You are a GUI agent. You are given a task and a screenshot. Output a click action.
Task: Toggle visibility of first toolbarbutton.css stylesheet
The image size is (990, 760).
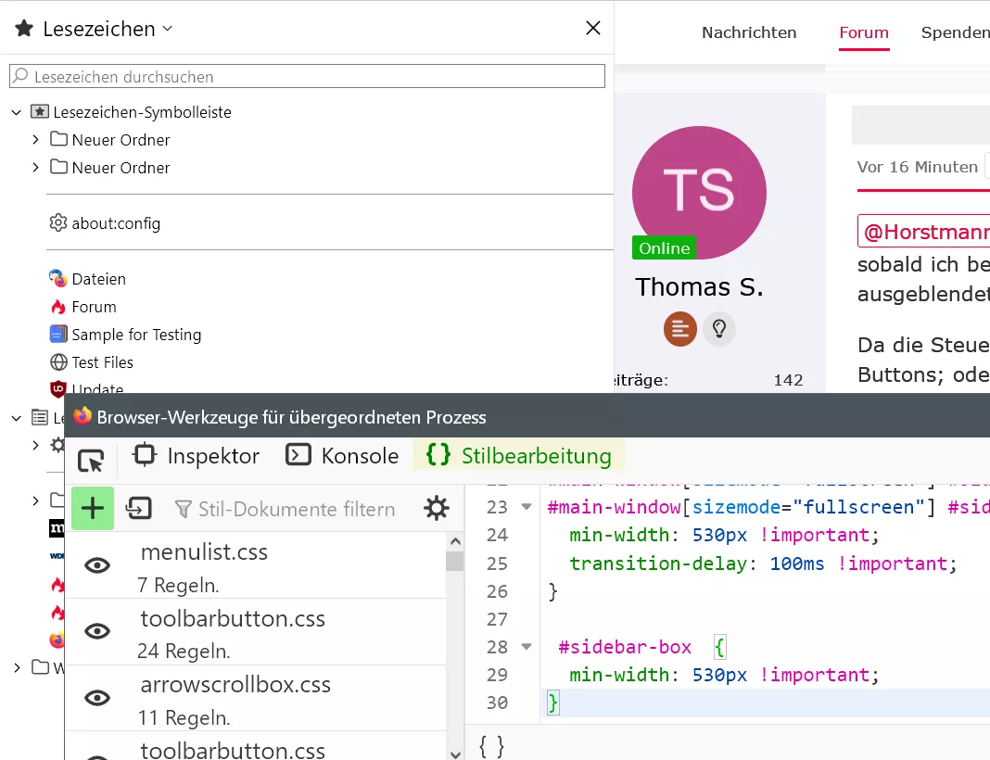97,631
